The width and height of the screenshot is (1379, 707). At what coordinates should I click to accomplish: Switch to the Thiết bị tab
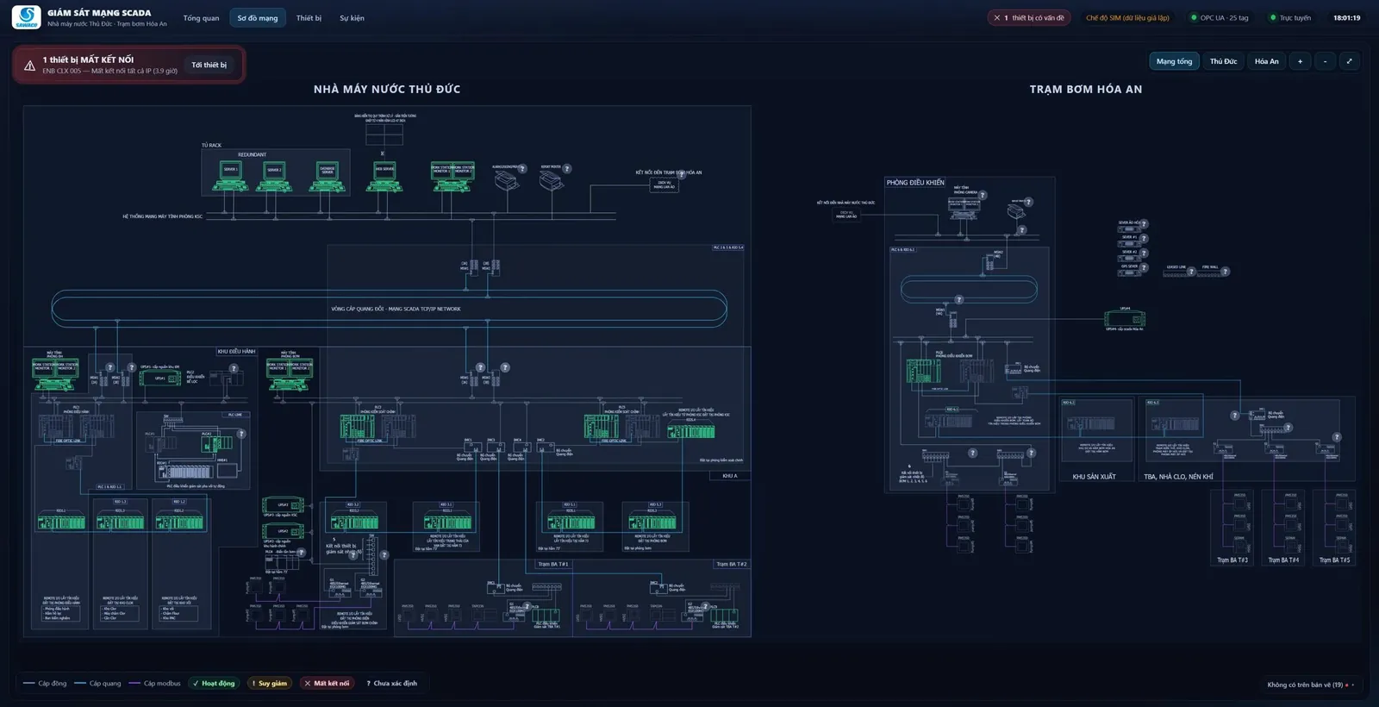[x=309, y=18]
